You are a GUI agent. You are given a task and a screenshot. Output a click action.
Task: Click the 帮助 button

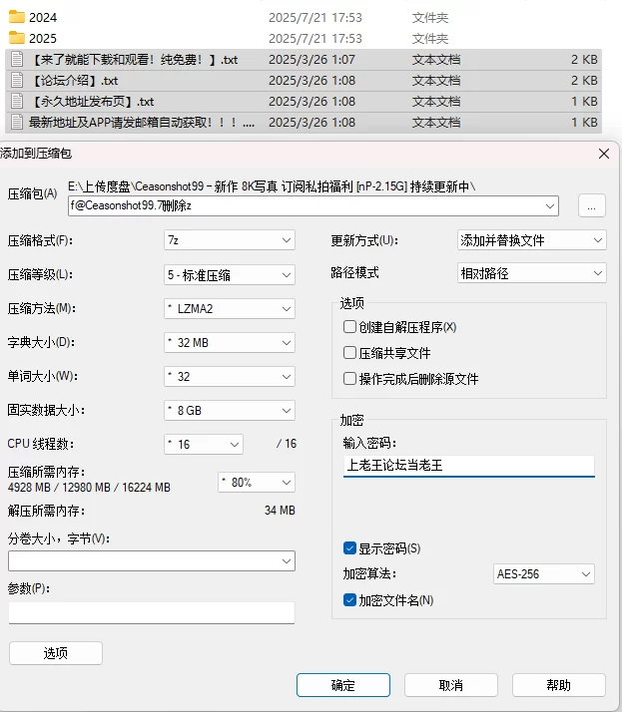pos(559,685)
